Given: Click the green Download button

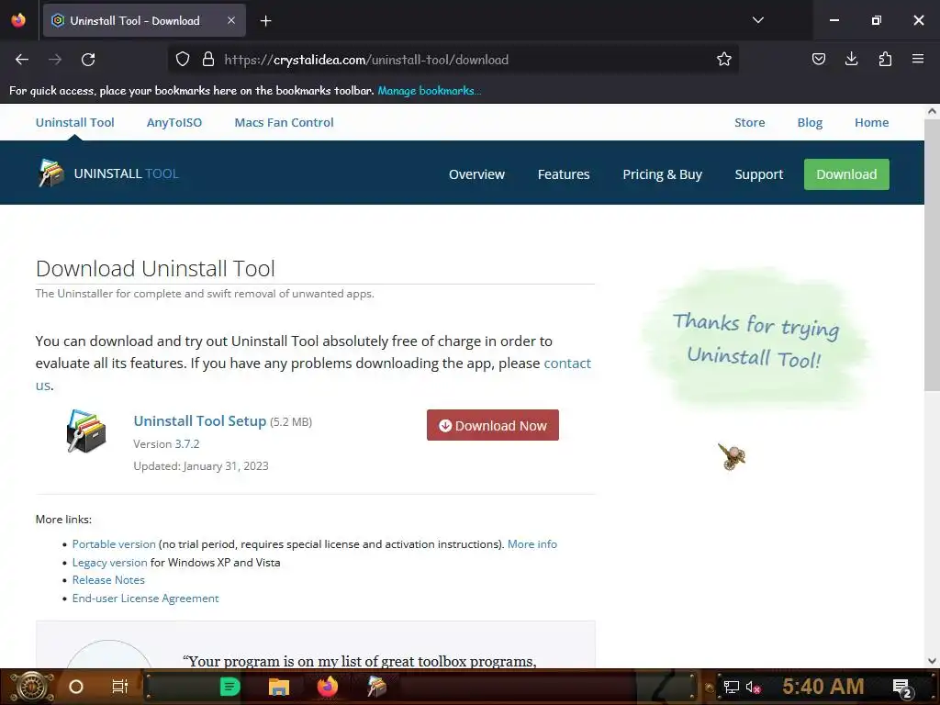Looking at the screenshot, I should coord(846,174).
